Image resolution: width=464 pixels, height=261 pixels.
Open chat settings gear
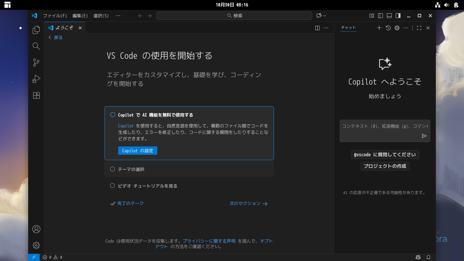(397, 28)
